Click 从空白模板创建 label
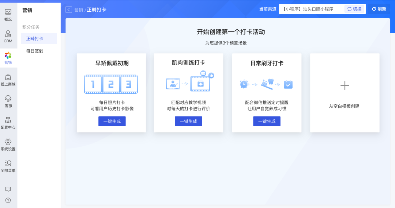395x208 pixels. point(344,106)
